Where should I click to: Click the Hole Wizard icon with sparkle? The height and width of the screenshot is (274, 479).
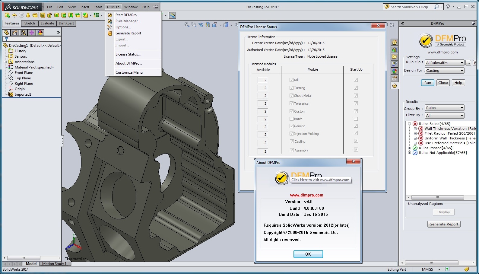coord(49,15)
